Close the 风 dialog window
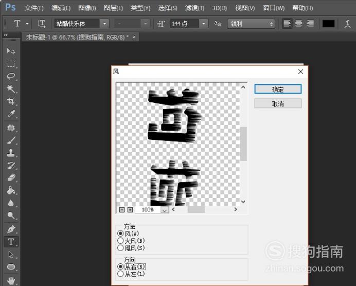The height and width of the screenshot is (286, 356). click(x=300, y=71)
